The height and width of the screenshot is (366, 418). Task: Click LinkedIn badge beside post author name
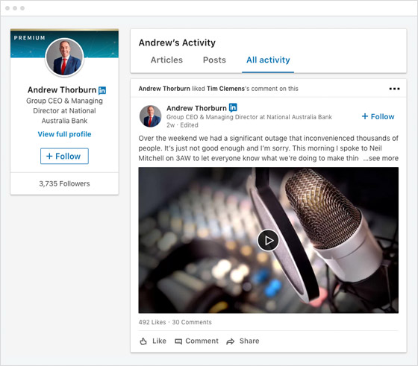233,107
